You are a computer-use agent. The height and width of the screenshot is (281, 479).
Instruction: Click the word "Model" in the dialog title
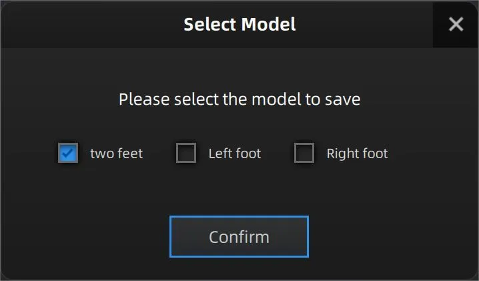click(268, 25)
